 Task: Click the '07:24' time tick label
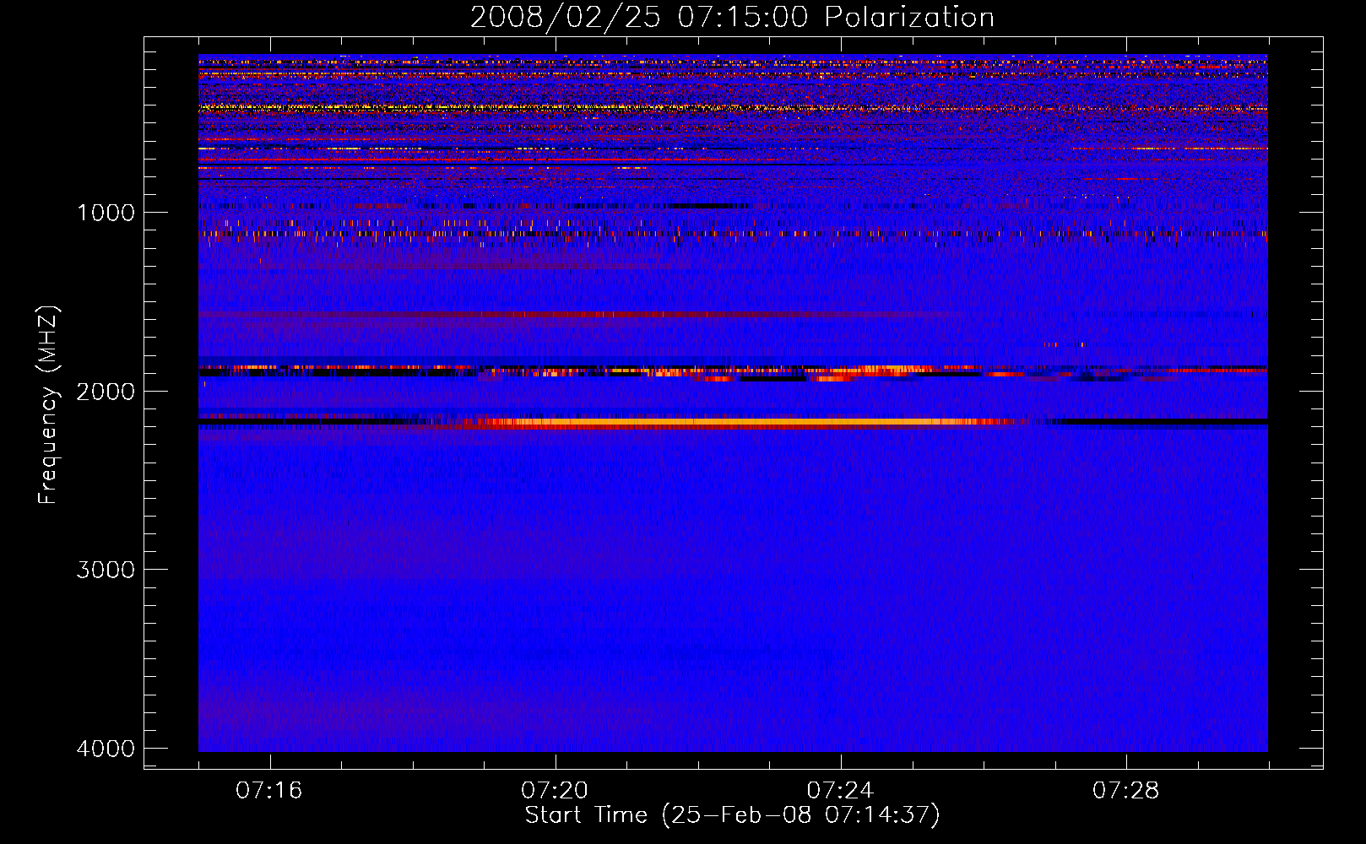840,790
